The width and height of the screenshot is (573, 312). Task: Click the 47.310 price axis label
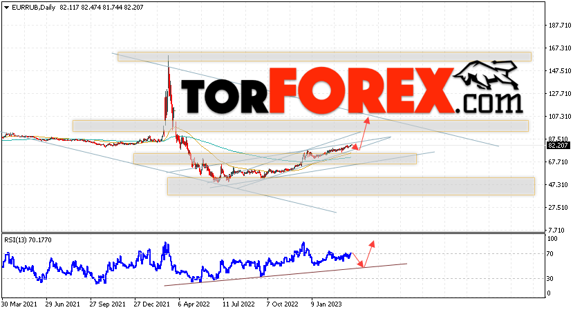[559, 184]
